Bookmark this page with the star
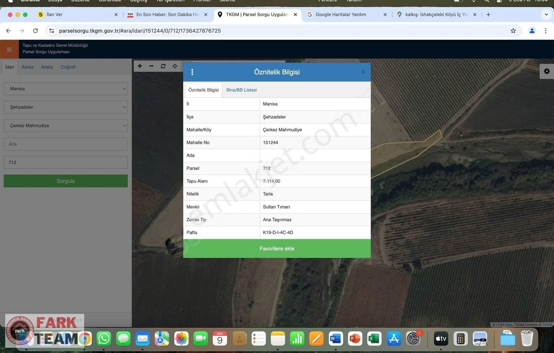This screenshot has height=353, width=554. tap(513, 31)
